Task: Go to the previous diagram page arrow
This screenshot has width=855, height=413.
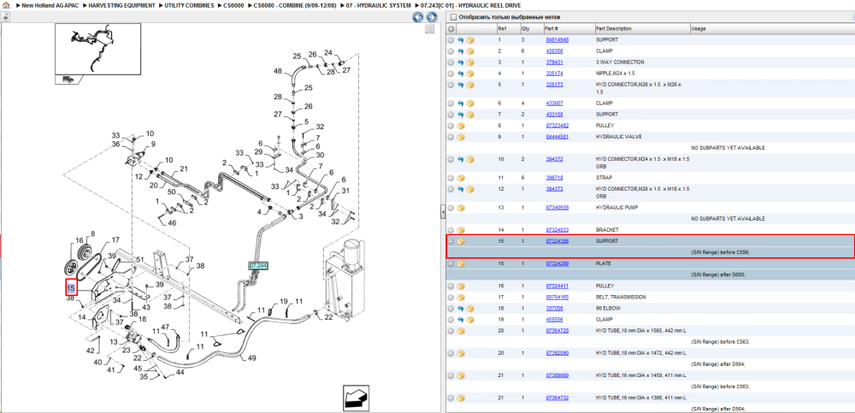Action: coord(418,17)
